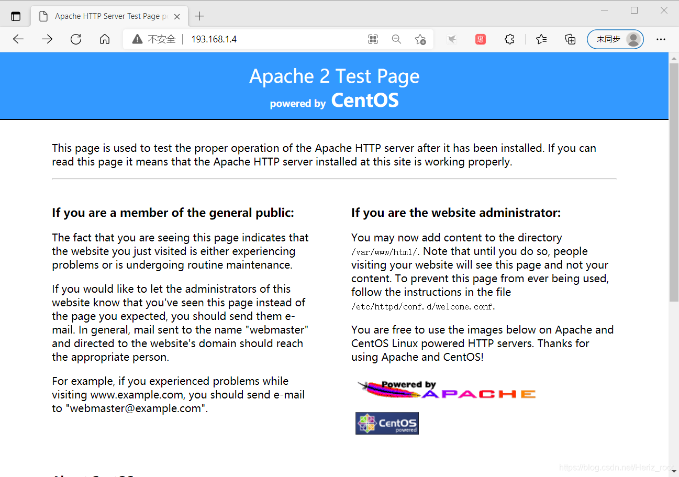Click the /etc/httpd/conf.d/welcome.conf path text
The image size is (679, 477).
(423, 307)
